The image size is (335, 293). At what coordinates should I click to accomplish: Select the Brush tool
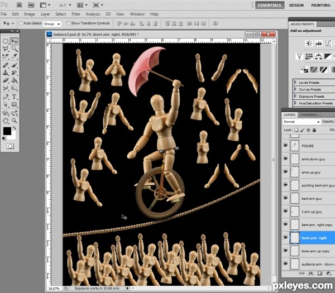pyautogui.click(x=15, y=65)
